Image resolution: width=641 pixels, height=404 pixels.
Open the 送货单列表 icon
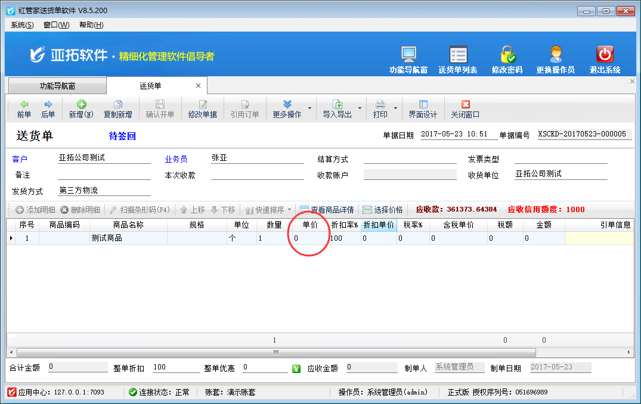tap(458, 55)
